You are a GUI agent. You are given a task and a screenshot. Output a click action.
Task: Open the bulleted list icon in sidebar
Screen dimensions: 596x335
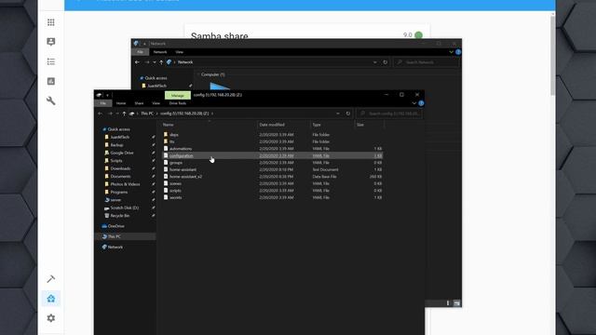[x=51, y=61]
